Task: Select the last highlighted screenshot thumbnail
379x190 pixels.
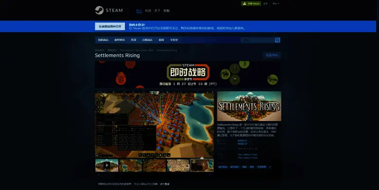Action: [x=202, y=165]
